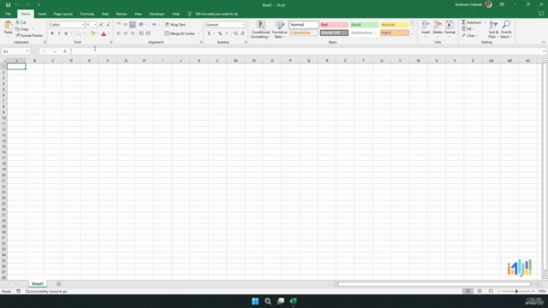Click inside the formula bar
This screenshot has width=548, height=308.
coord(307,51)
